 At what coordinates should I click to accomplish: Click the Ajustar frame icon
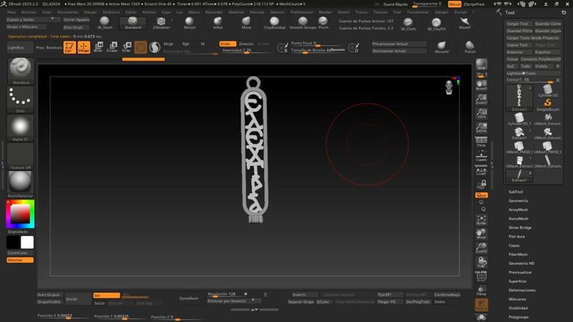pos(481,220)
